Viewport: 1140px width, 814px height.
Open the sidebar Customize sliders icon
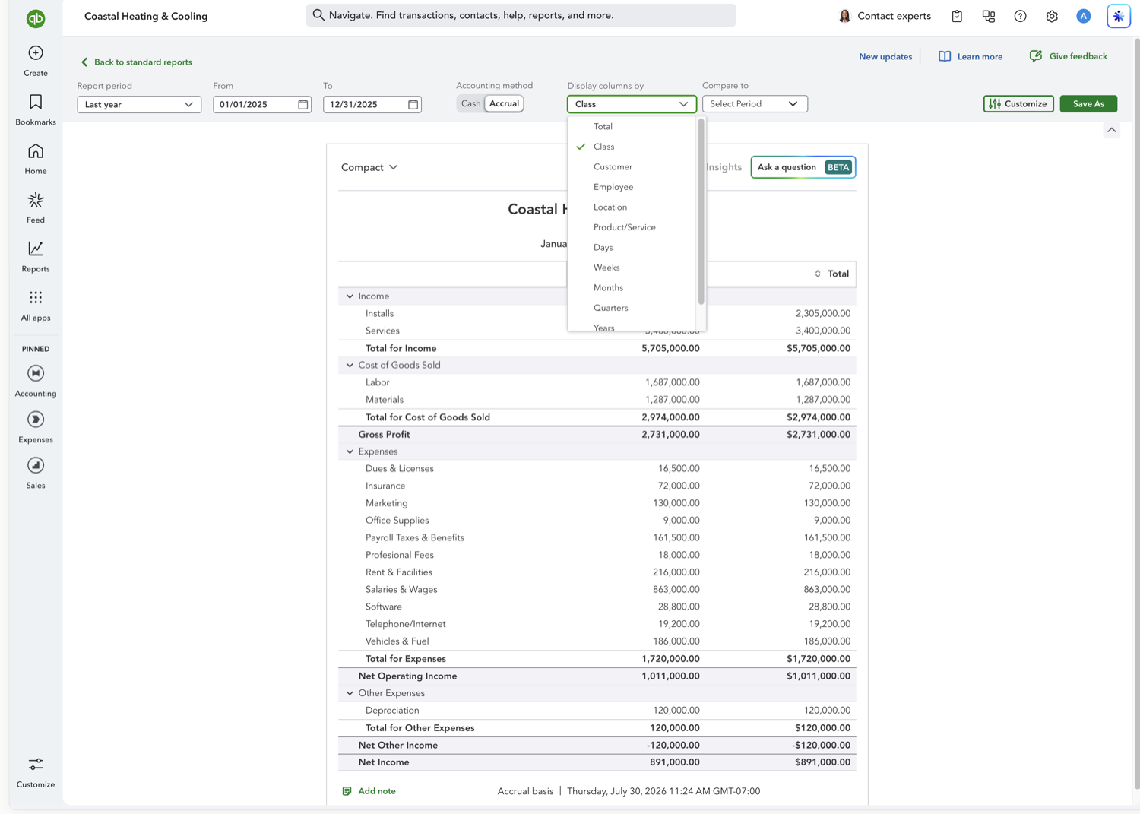[x=36, y=764]
